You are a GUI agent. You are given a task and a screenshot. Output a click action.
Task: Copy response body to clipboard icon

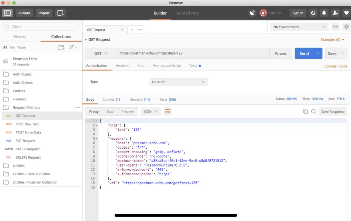[305, 112]
